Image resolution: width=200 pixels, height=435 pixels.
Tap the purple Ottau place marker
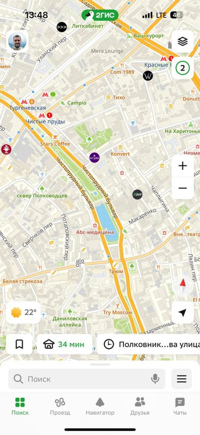pyautogui.click(x=94, y=158)
